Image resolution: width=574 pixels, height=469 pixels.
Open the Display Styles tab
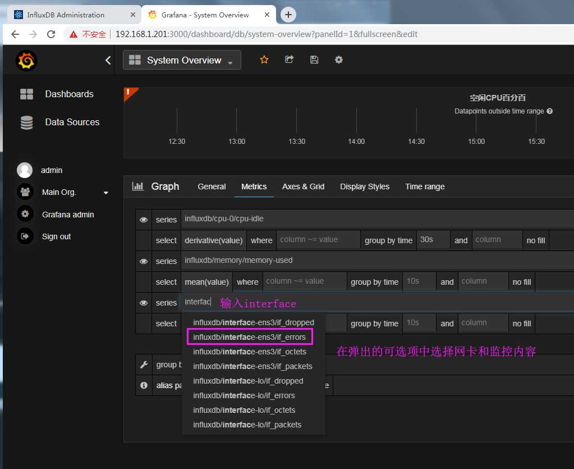365,186
